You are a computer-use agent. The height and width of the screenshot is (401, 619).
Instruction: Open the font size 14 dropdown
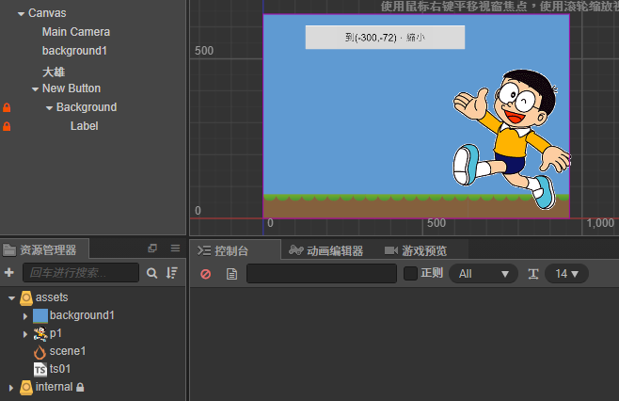click(x=566, y=274)
